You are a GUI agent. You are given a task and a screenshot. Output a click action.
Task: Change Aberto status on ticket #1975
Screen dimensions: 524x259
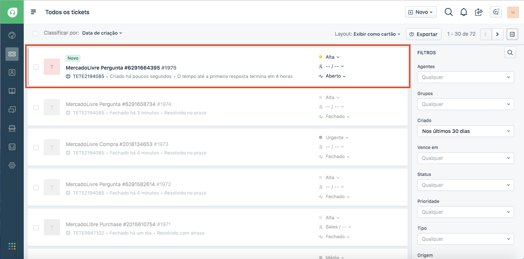click(336, 76)
